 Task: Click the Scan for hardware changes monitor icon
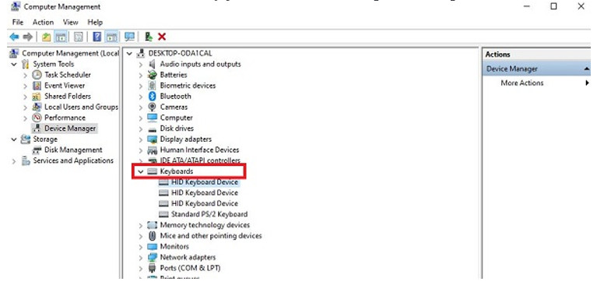point(130,37)
